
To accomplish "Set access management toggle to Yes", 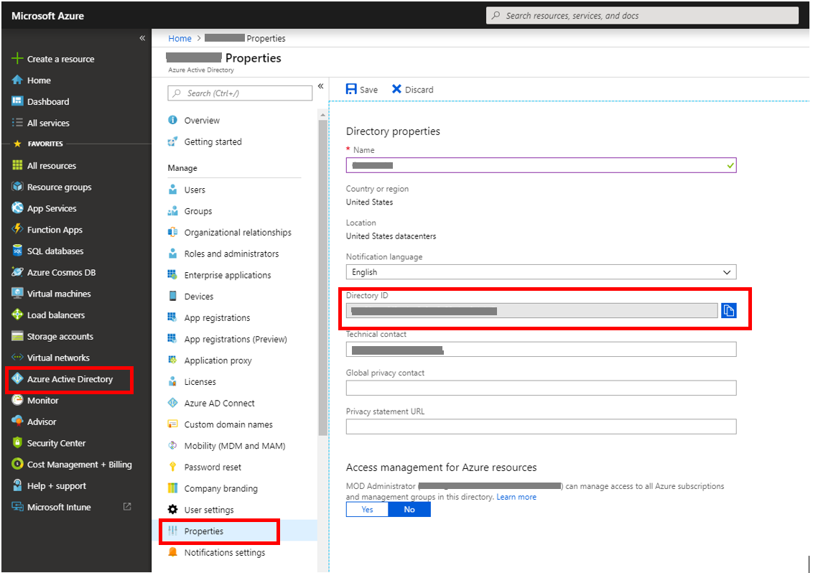I will pos(367,509).
